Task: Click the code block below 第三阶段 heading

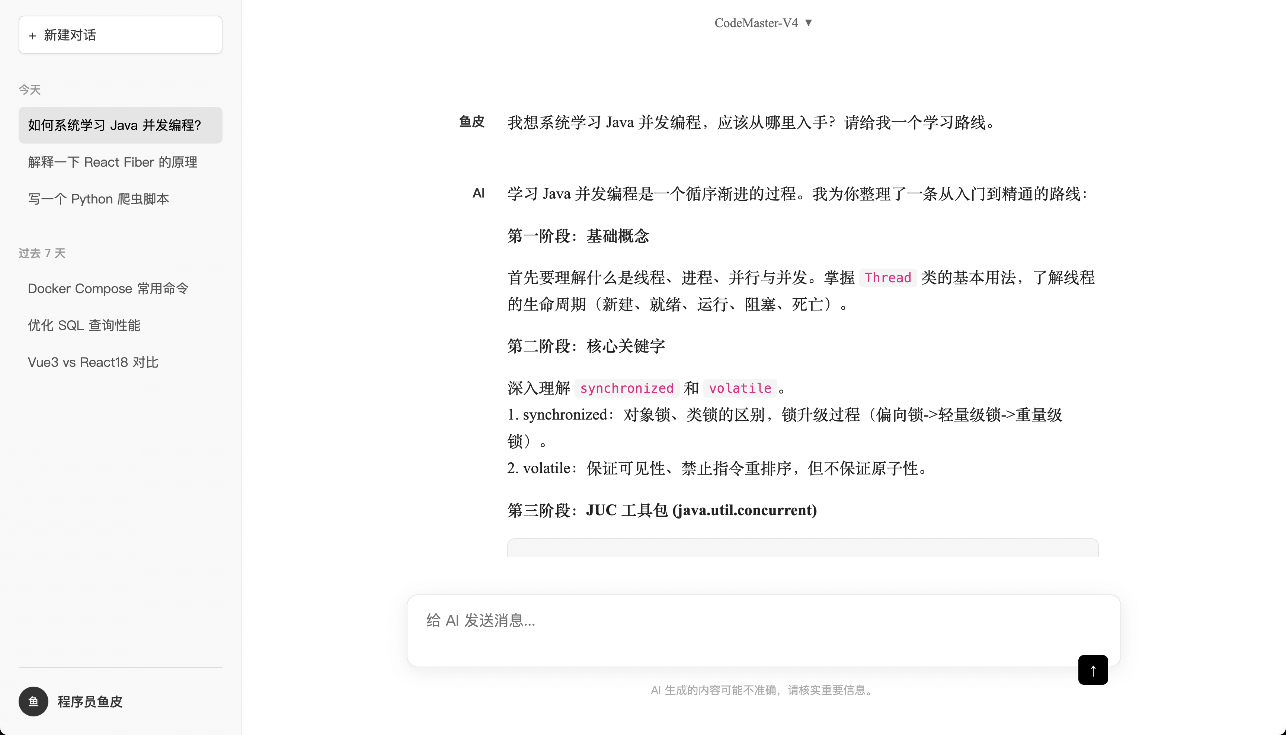Action: (802, 548)
